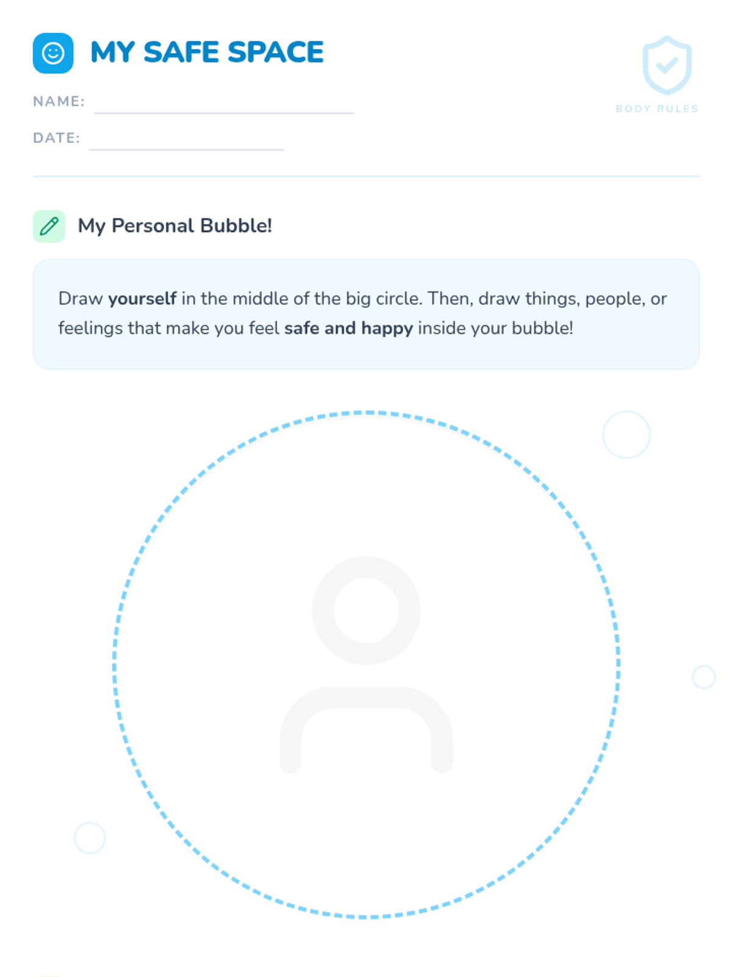Click the small bubble at top right of the big circle
Image resolution: width=732 pixels, height=977 pixels.
coord(626,435)
